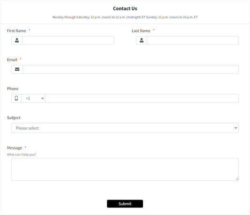Click the person icon beside Last Name
The image size is (250, 215).
coord(142,40)
